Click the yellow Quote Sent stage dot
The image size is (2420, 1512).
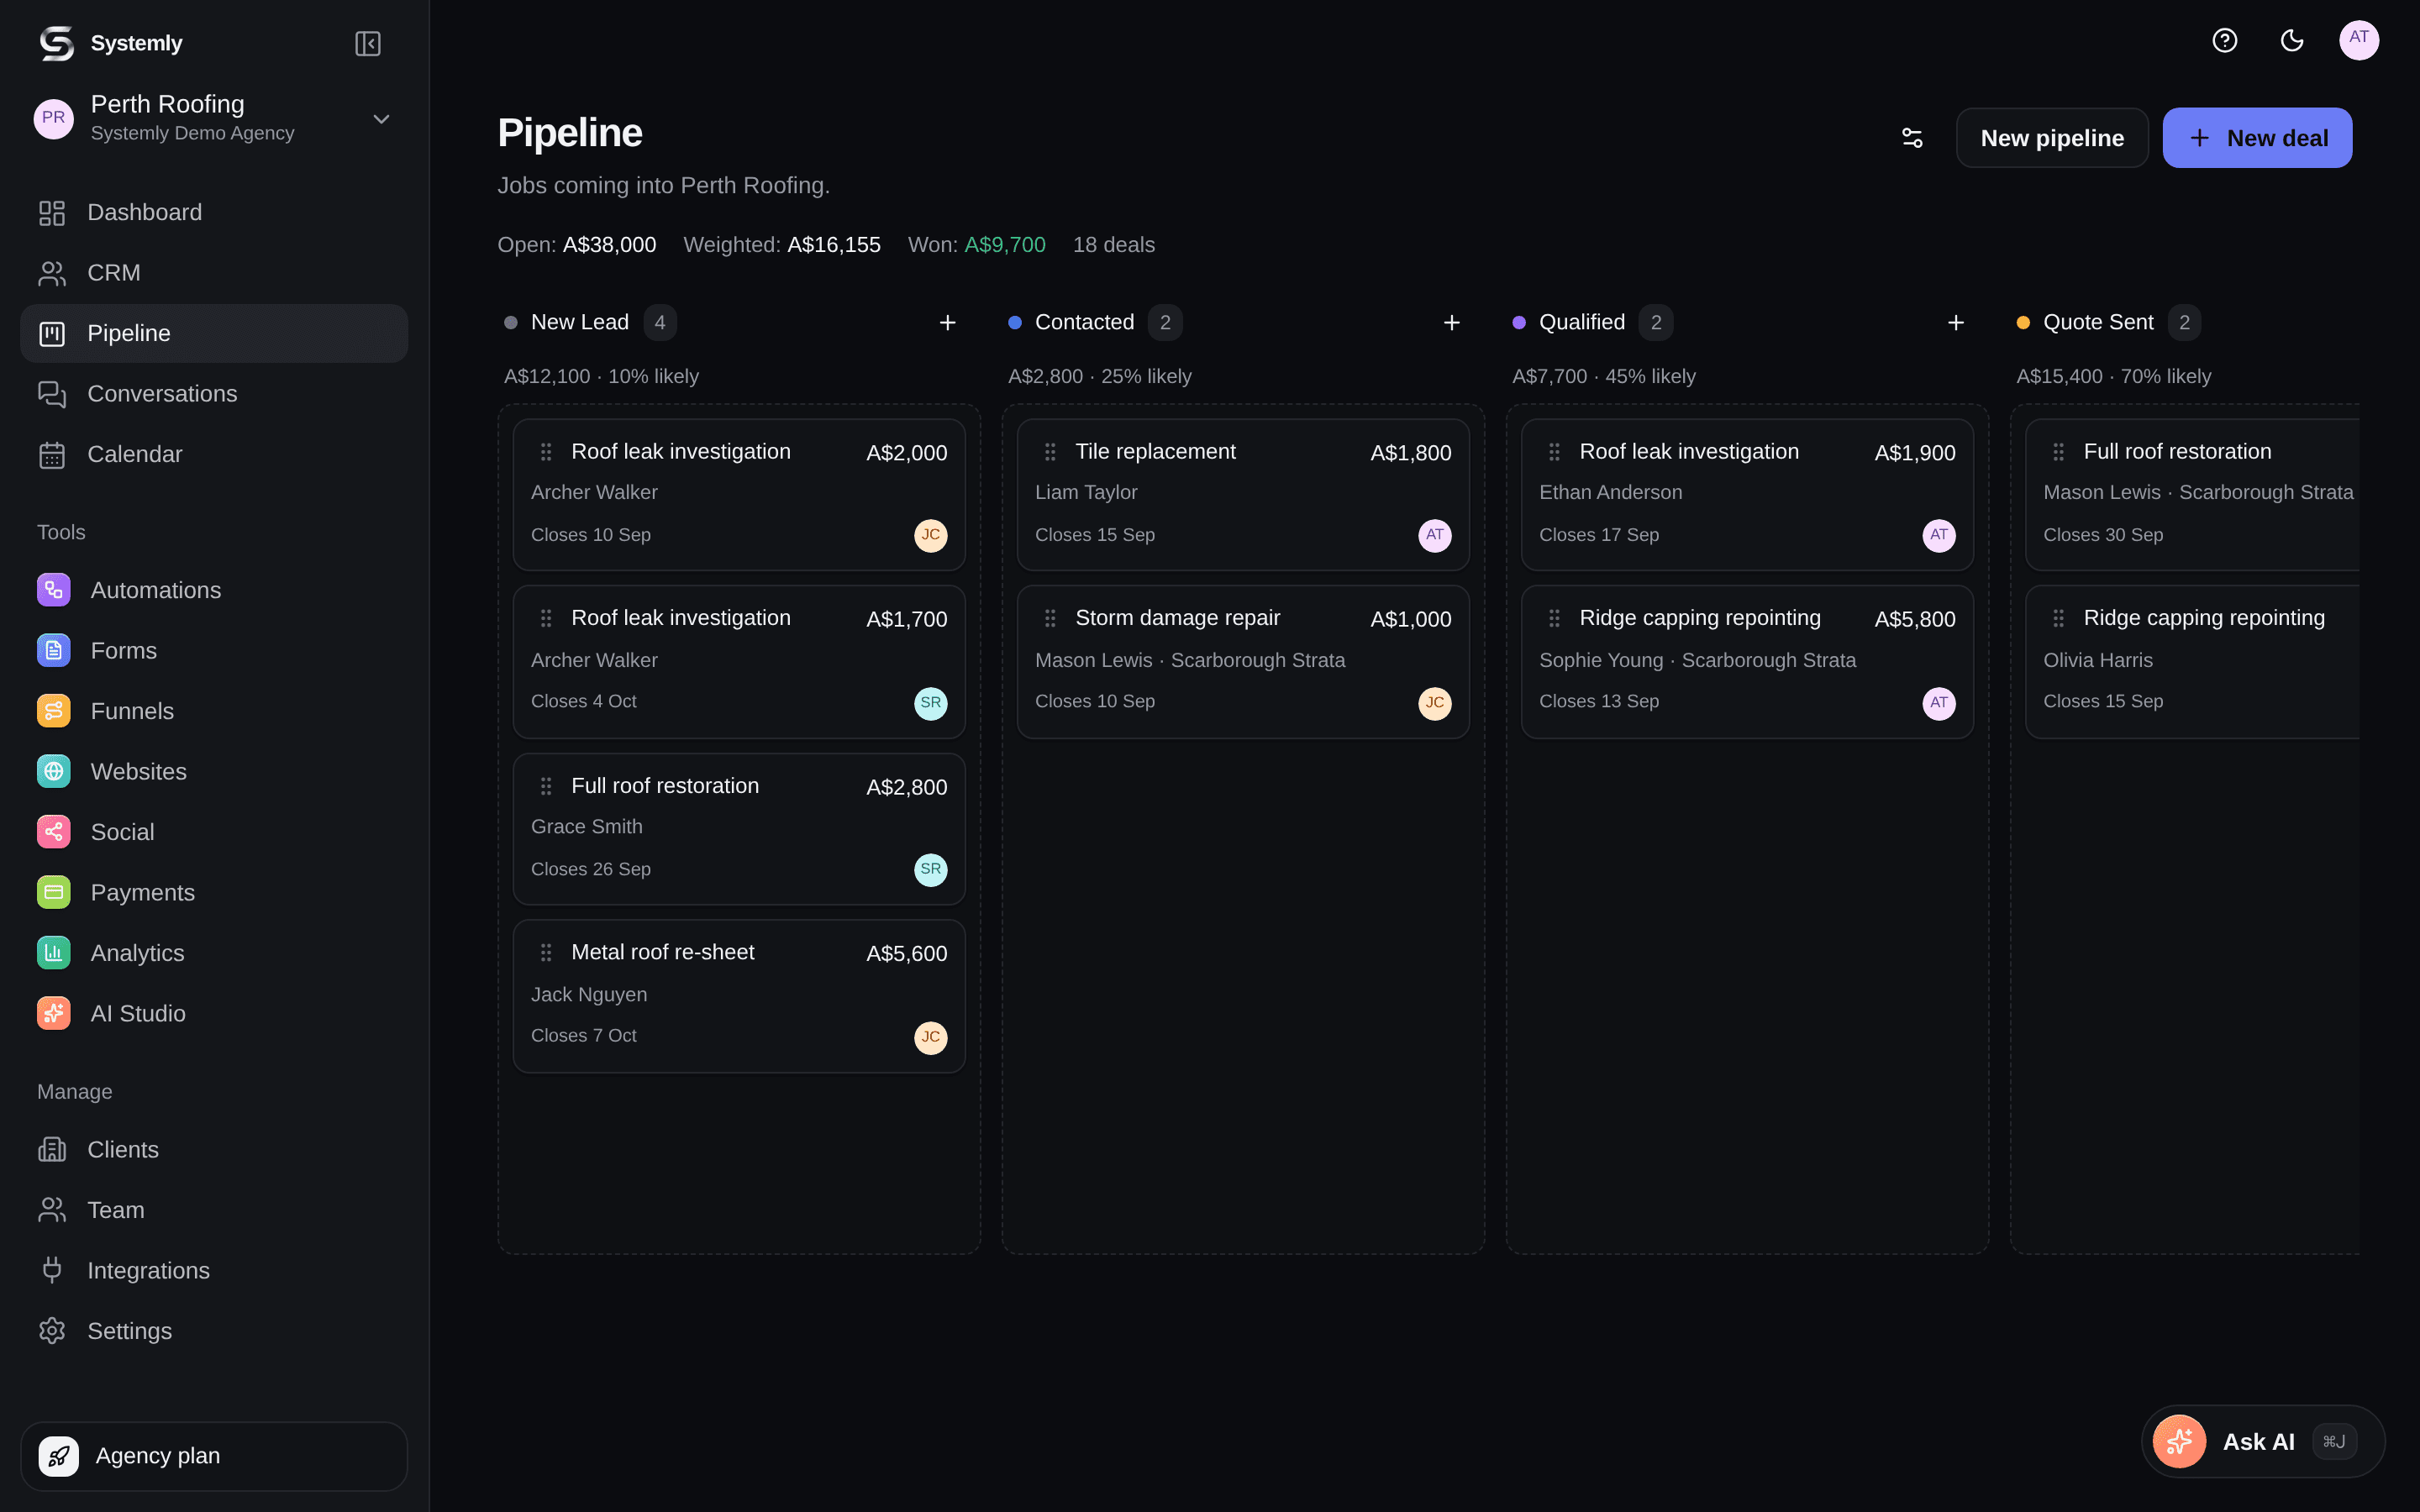click(x=2023, y=322)
